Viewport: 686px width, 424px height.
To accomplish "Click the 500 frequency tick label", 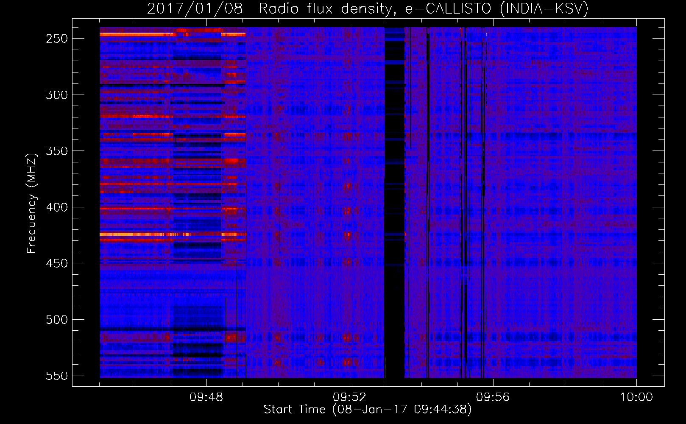I will [x=57, y=320].
